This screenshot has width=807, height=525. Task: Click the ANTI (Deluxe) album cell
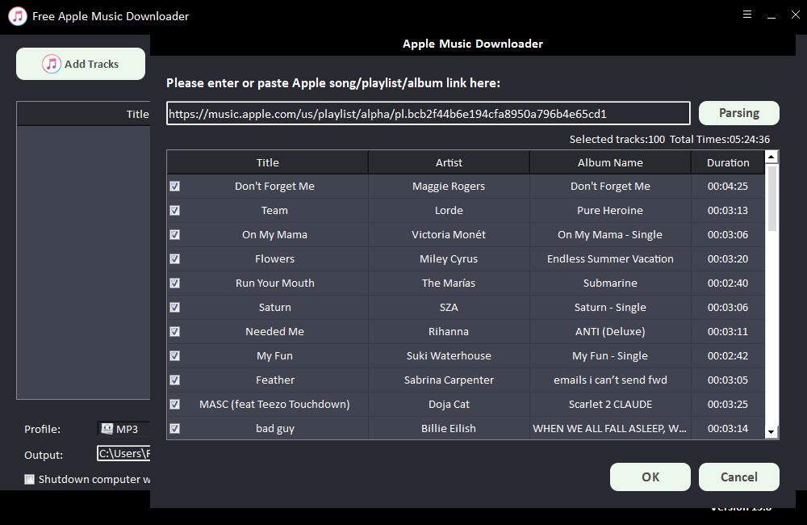tap(610, 331)
